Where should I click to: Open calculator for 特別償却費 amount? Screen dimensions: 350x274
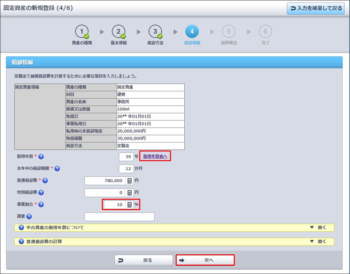pyautogui.click(x=130, y=193)
